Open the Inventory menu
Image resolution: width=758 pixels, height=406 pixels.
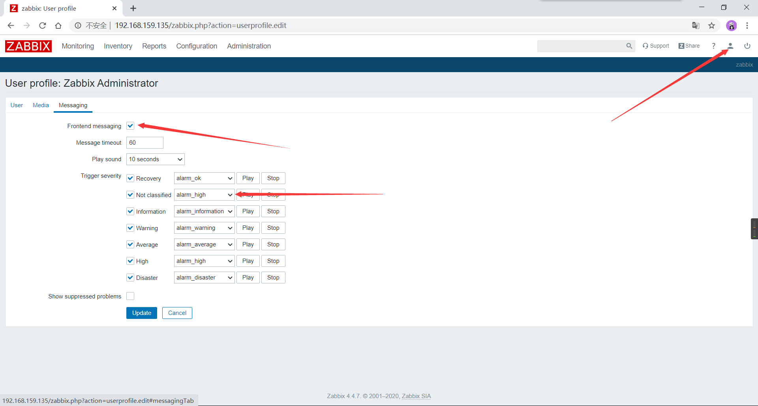[118, 46]
